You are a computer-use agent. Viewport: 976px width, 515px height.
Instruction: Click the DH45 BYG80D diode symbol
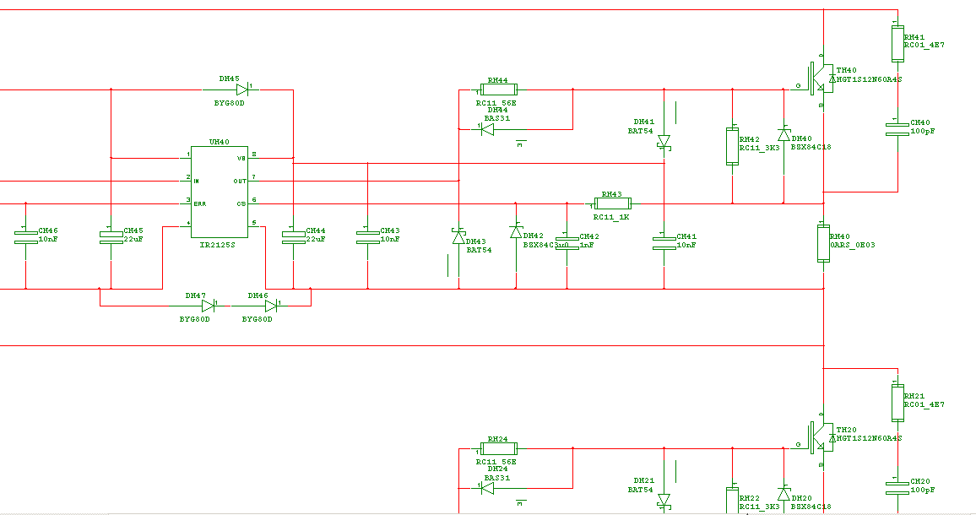(x=242, y=90)
